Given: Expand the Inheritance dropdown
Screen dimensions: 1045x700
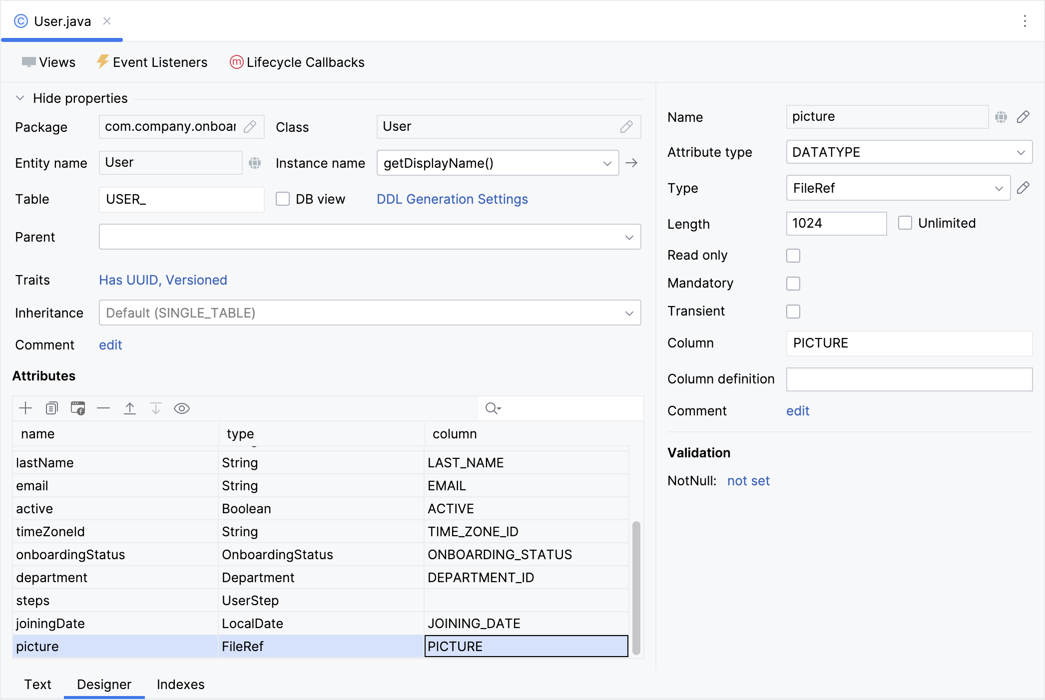Looking at the screenshot, I should [x=370, y=313].
